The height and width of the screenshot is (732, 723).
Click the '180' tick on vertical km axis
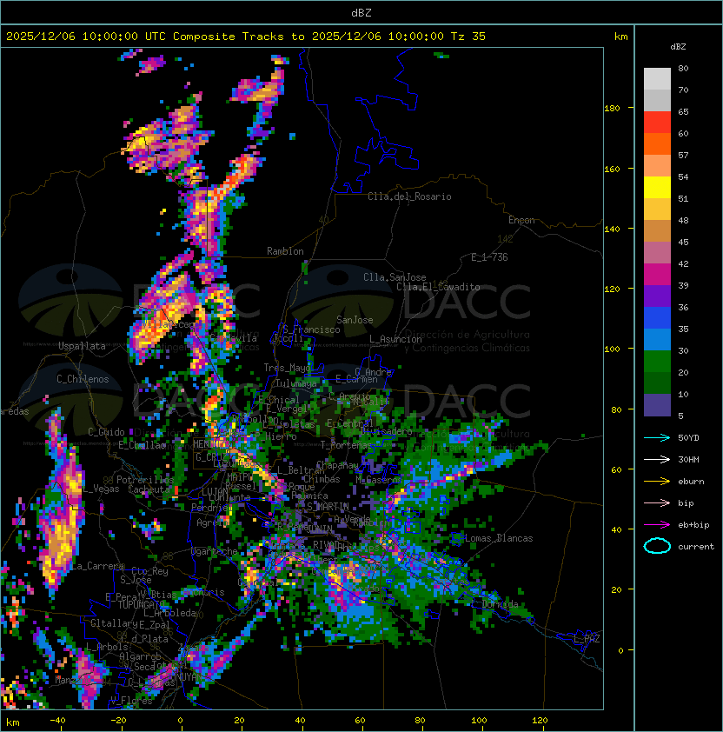pyautogui.click(x=612, y=109)
